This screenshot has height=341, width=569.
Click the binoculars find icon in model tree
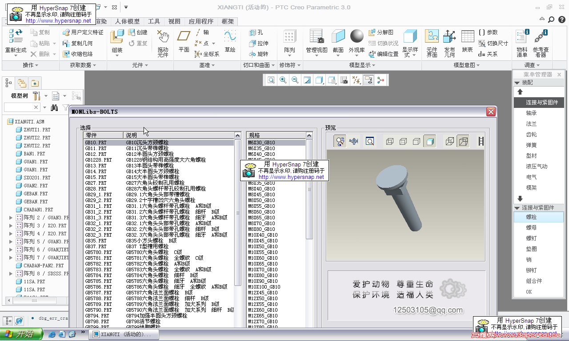[x=54, y=107]
